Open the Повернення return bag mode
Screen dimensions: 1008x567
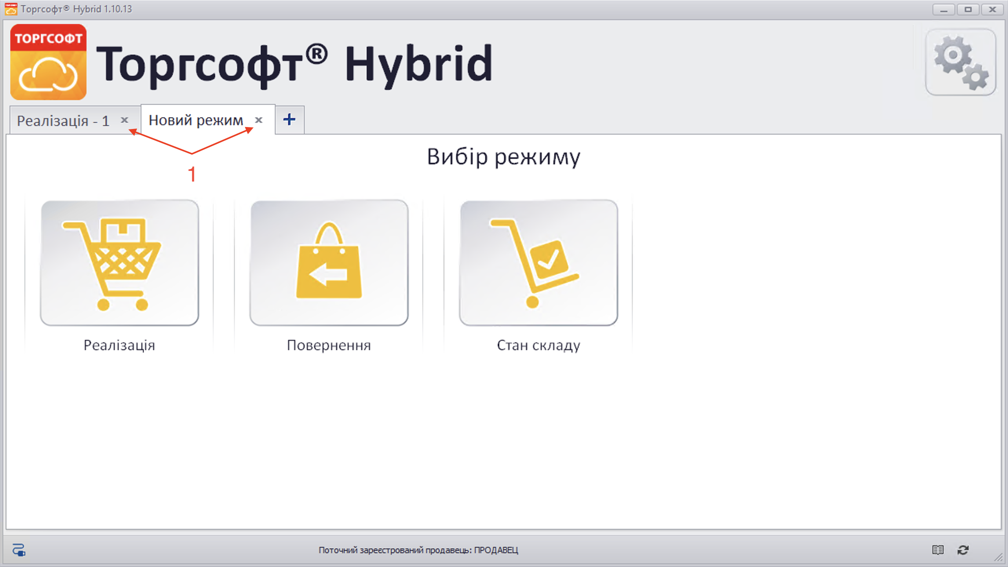tap(329, 263)
